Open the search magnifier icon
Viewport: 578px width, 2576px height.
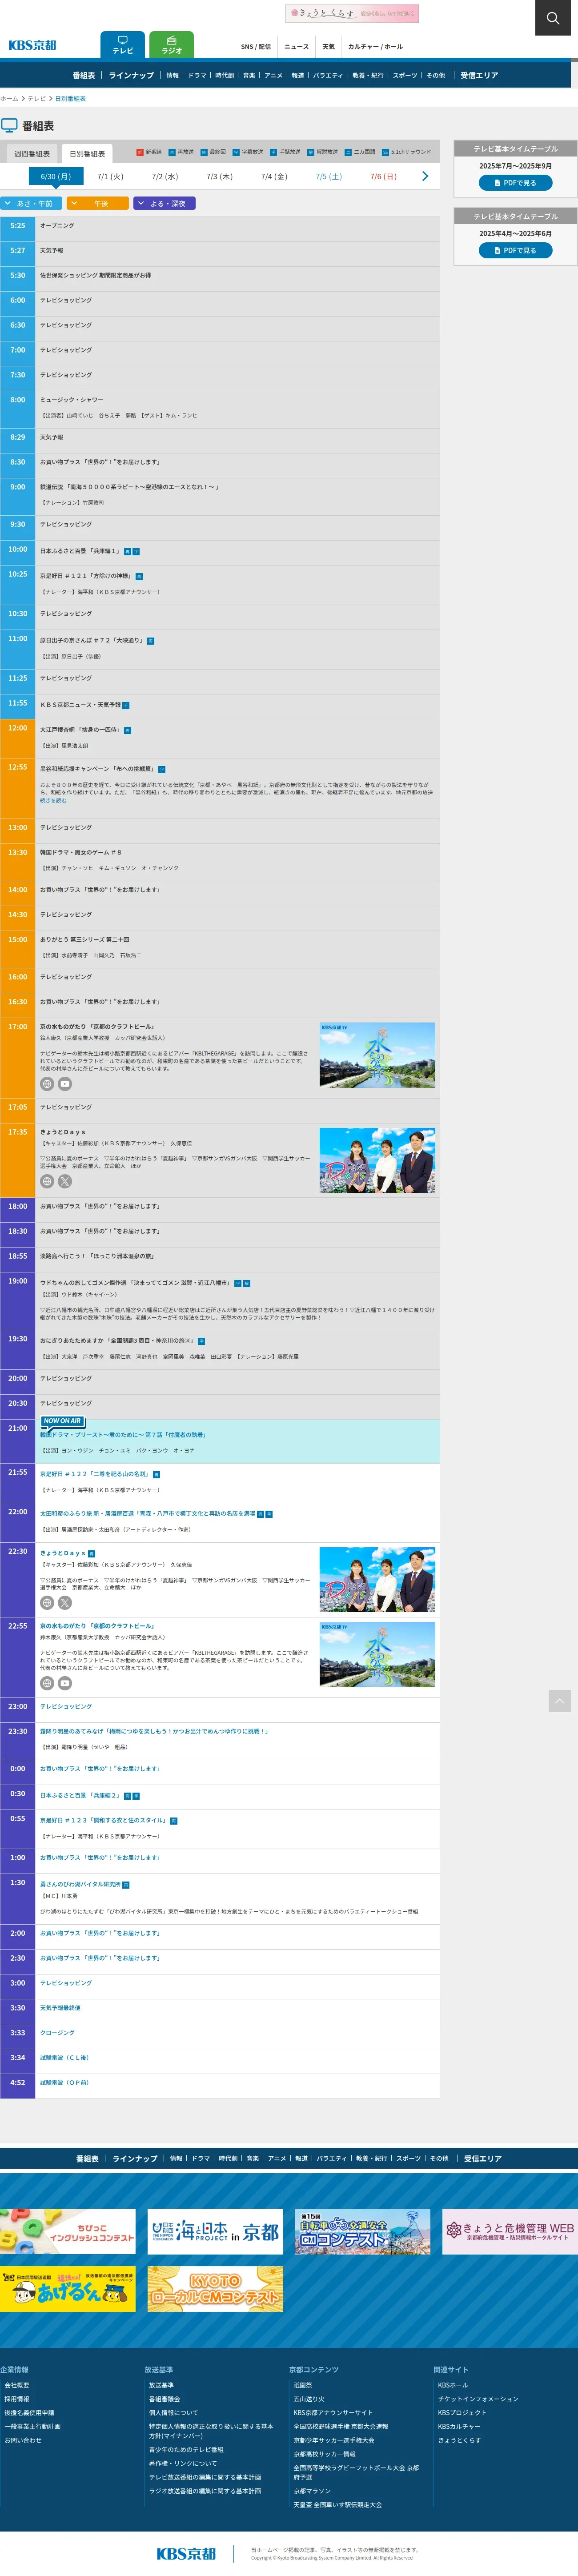tap(552, 18)
